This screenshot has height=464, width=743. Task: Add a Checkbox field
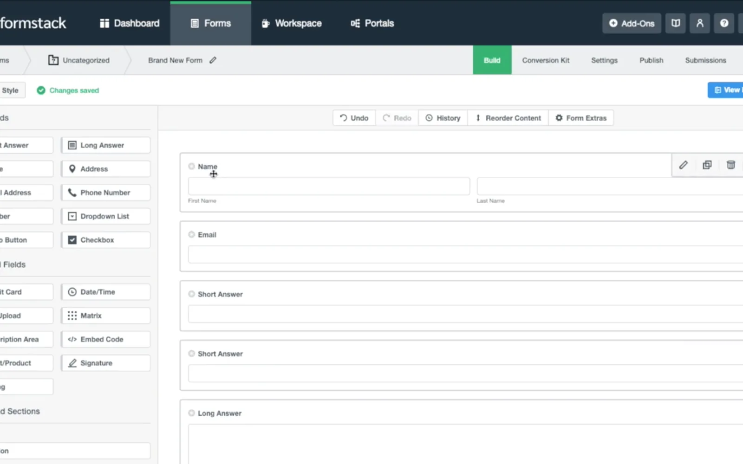105,240
